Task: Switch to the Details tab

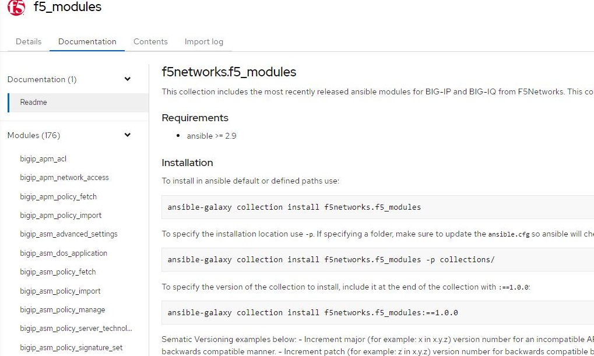Action: point(29,41)
